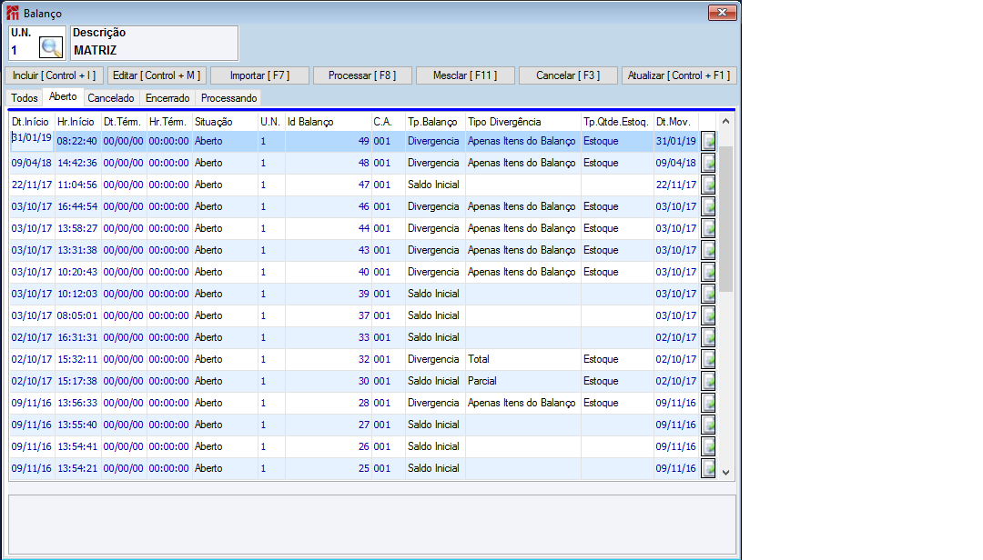983x560 pixels.
Task: Sort by the Id Balanço column header
Action: [x=311, y=121]
